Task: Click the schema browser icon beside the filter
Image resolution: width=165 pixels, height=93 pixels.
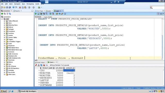Action: [x=10, y=14]
